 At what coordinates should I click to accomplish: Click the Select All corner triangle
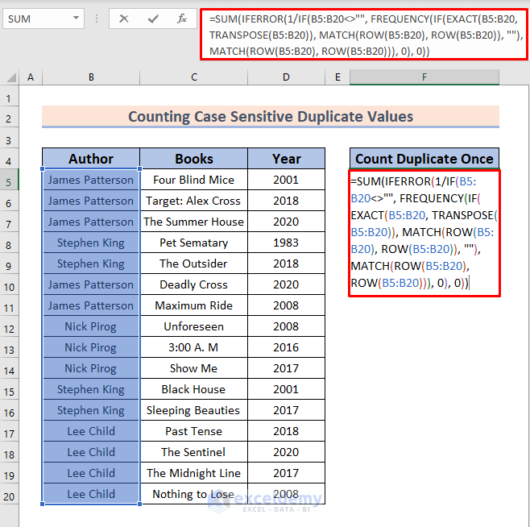point(11,77)
